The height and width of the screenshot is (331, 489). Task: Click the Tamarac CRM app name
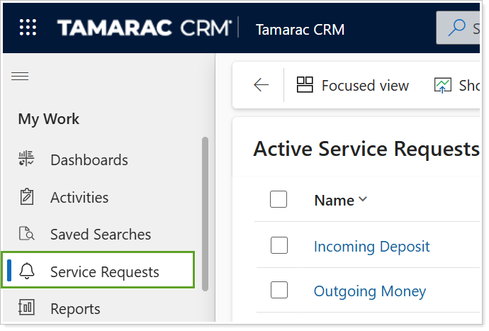click(x=300, y=29)
